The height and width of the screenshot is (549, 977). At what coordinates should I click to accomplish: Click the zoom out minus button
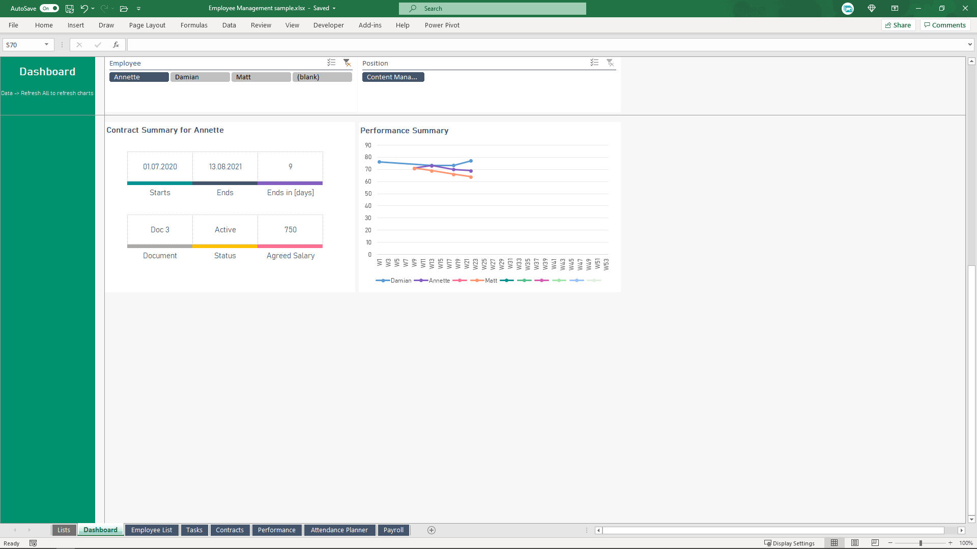(x=890, y=543)
